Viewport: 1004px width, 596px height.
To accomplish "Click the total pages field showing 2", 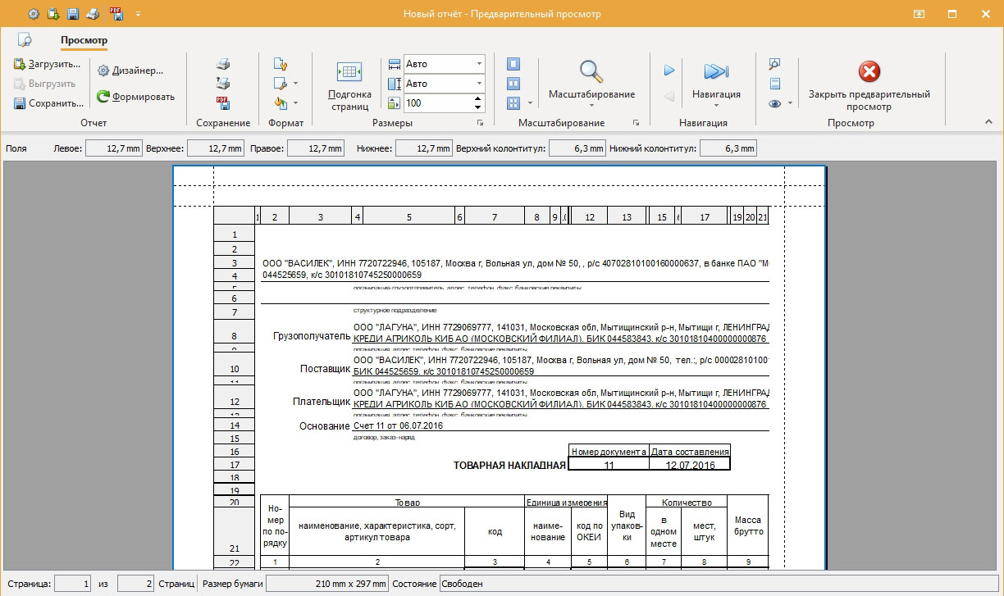I will (x=135, y=584).
